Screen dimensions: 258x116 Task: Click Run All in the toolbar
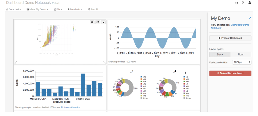93,9
